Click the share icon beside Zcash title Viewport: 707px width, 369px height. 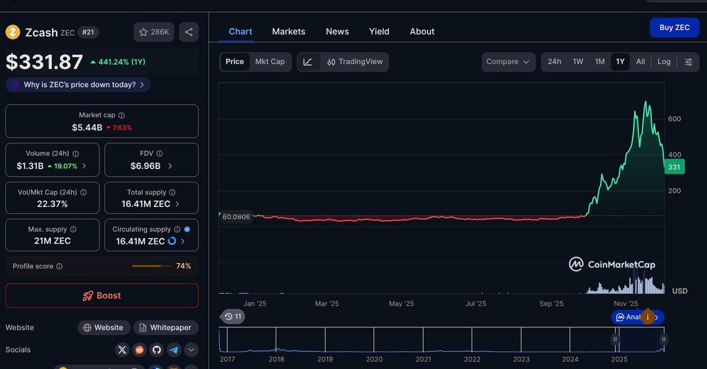click(x=188, y=32)
